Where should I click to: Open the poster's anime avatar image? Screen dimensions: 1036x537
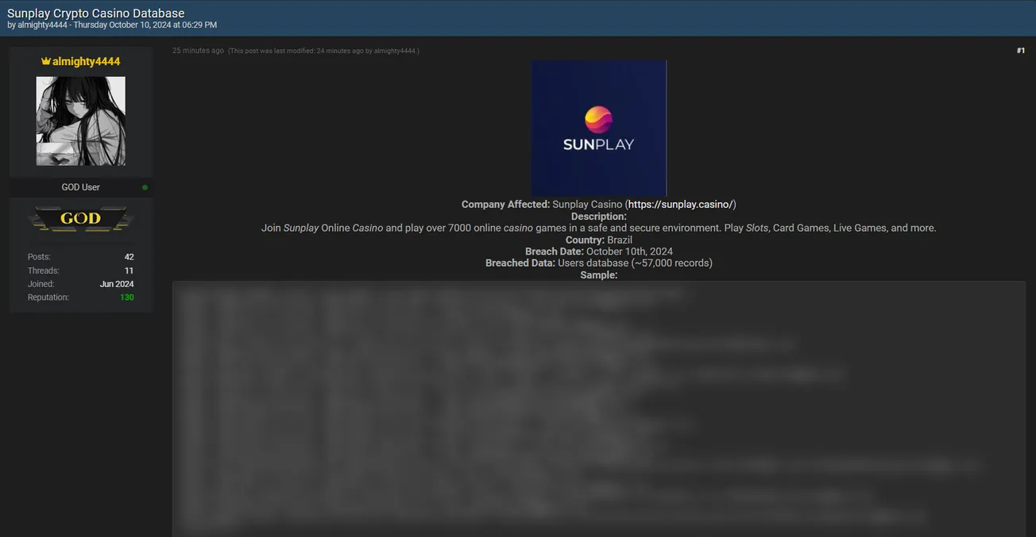coord(80,121)
